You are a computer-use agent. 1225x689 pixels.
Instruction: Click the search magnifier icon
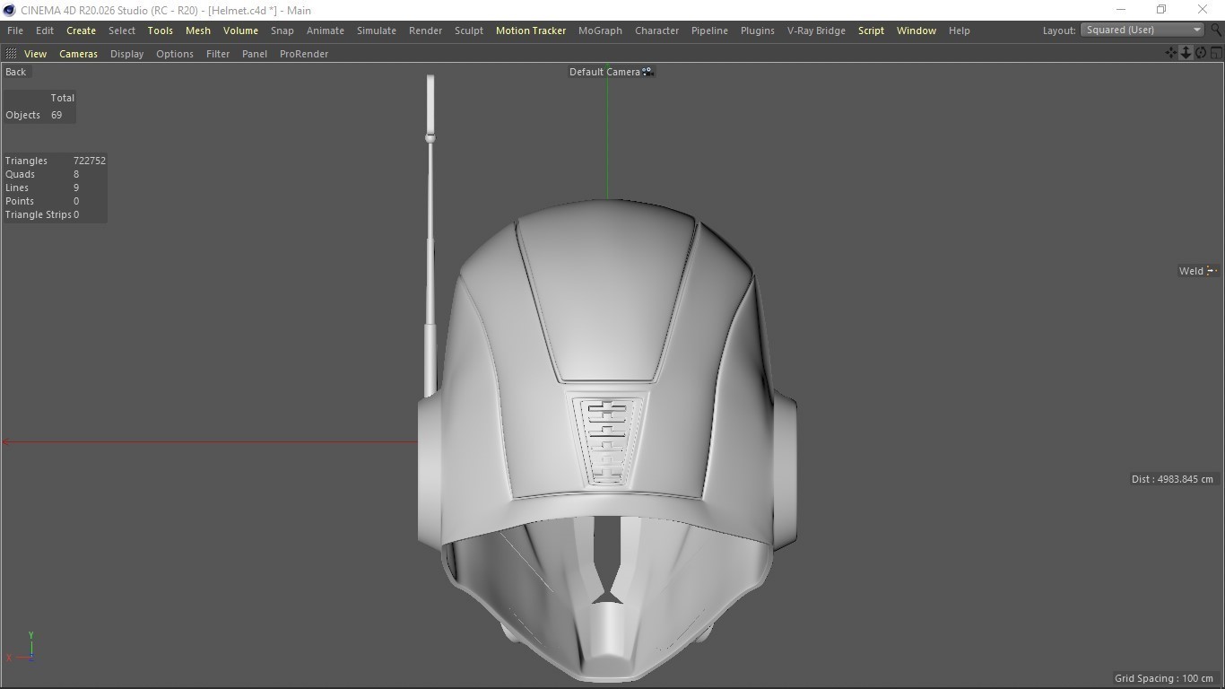pos(1216,30)
